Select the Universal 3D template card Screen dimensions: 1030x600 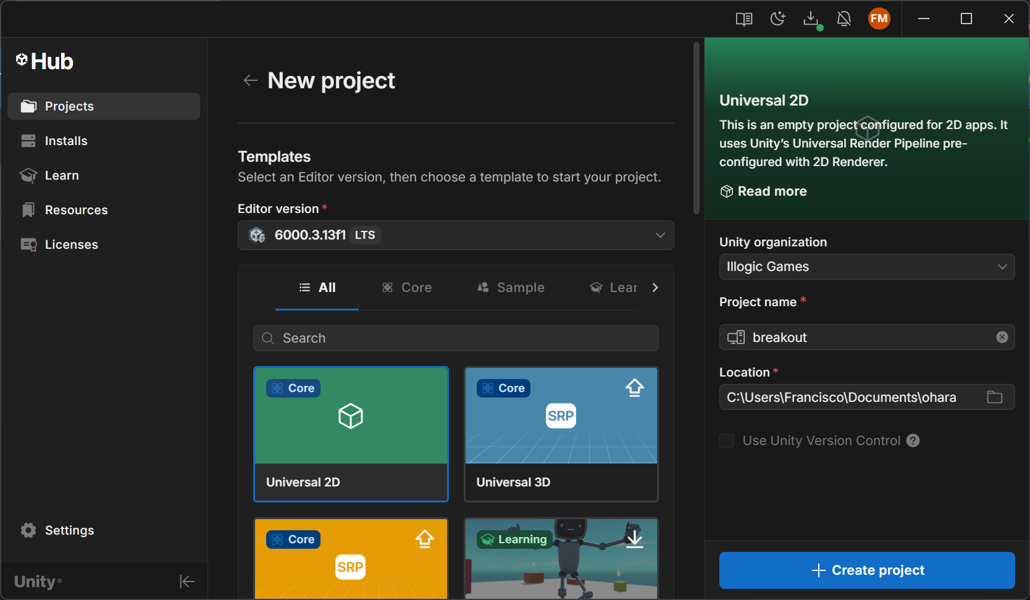click(x=561, y=435)
